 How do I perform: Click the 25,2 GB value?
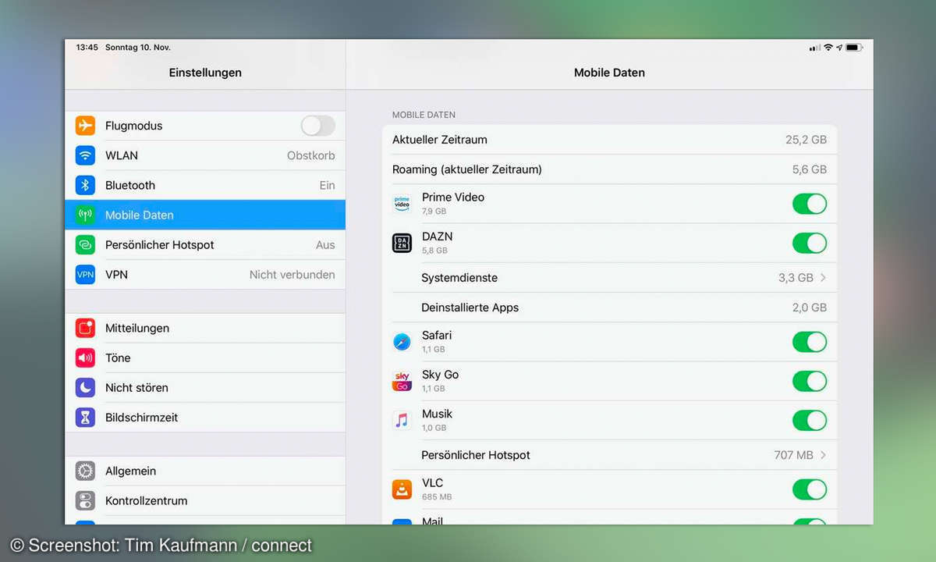click(806, 140)
